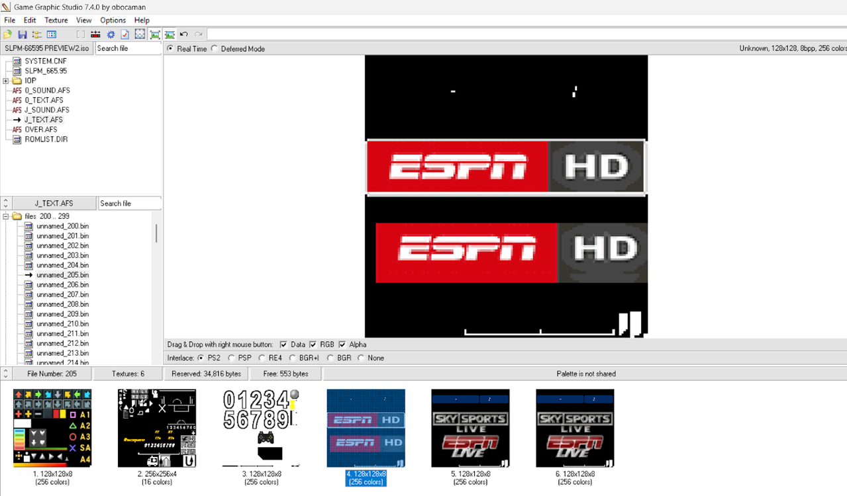Click the lower Search file input

[130, 203]
